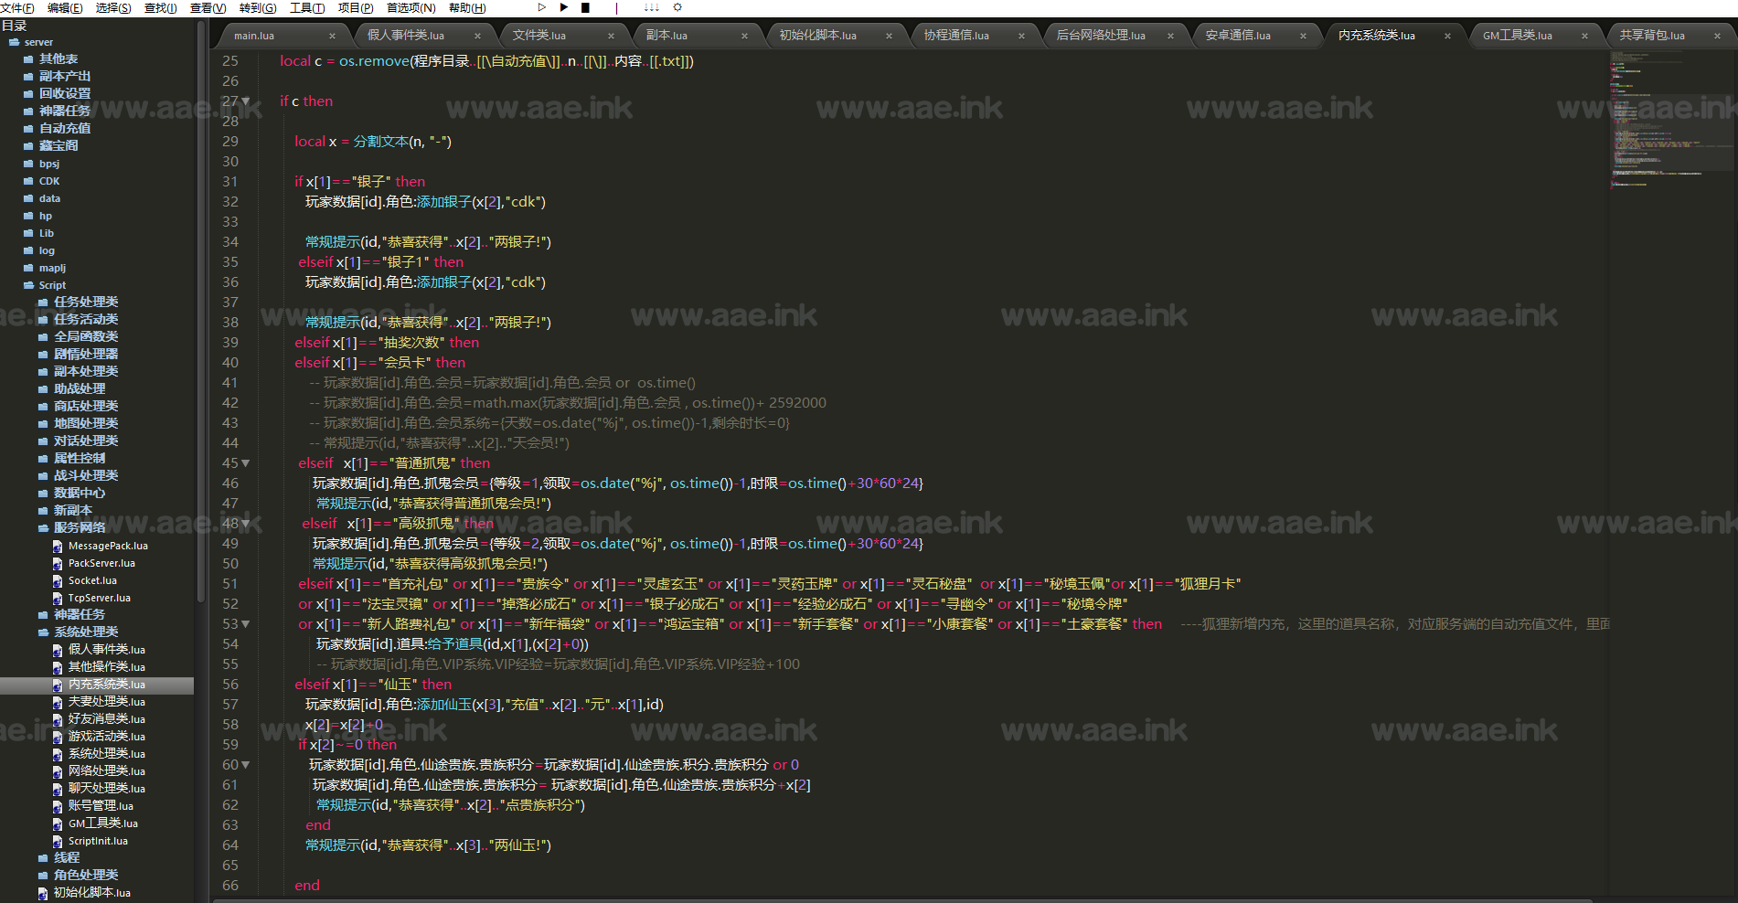Click the directory panel vertical scrollbar
Screen dimensions: 1738x903
[x=201, y=311]
